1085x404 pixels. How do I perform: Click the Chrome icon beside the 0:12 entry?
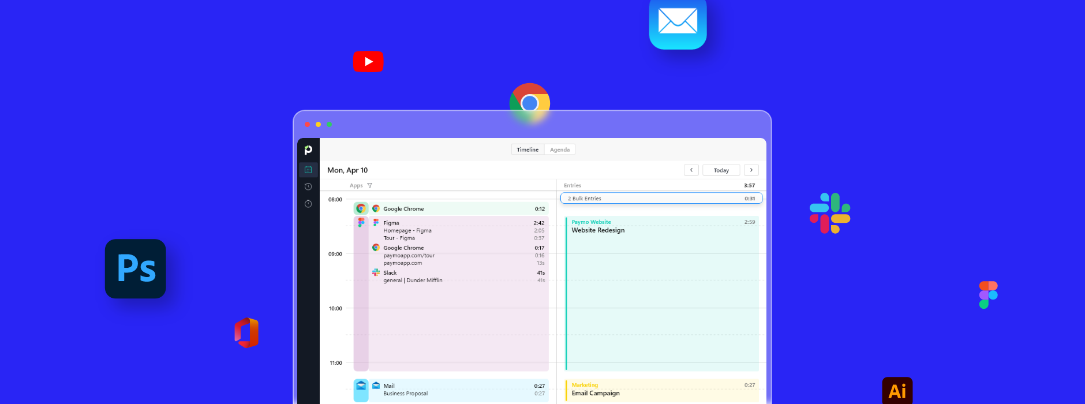pos(376,208)
